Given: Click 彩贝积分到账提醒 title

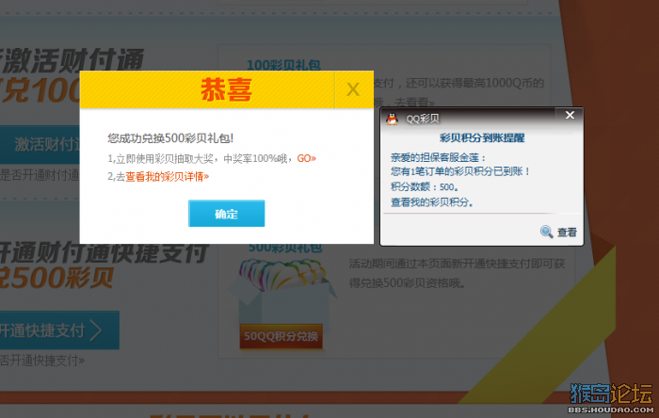Looking at the screenshot, I should (x=482, y=137).
